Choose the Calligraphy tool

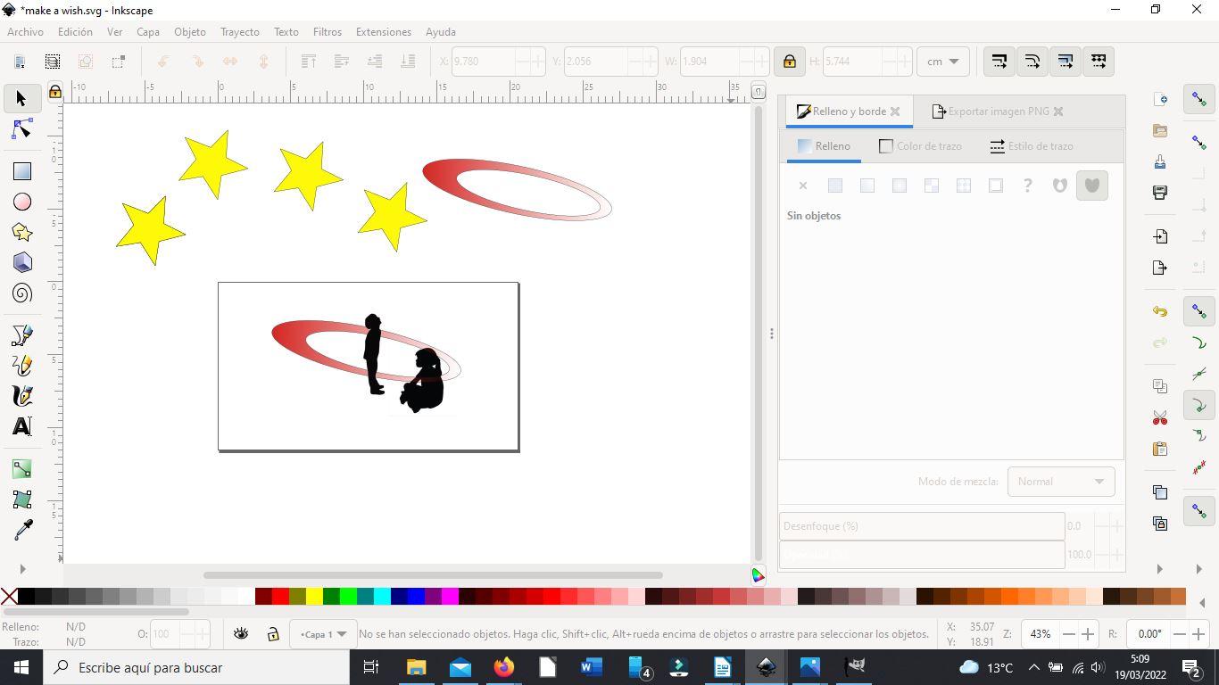[21, 396]
